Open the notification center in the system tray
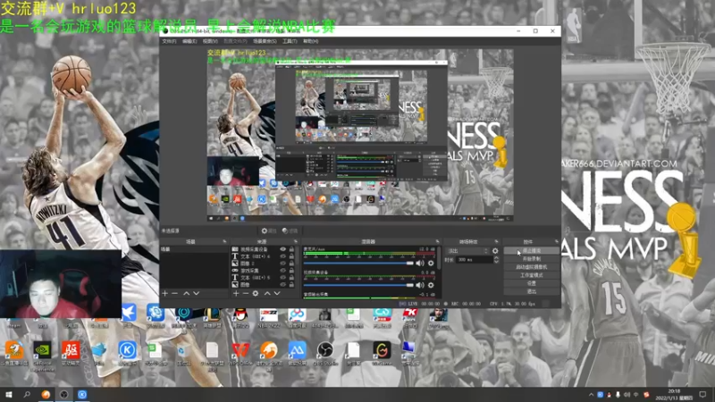The width and height of the screenshot is (715, 402). point(702,394)
